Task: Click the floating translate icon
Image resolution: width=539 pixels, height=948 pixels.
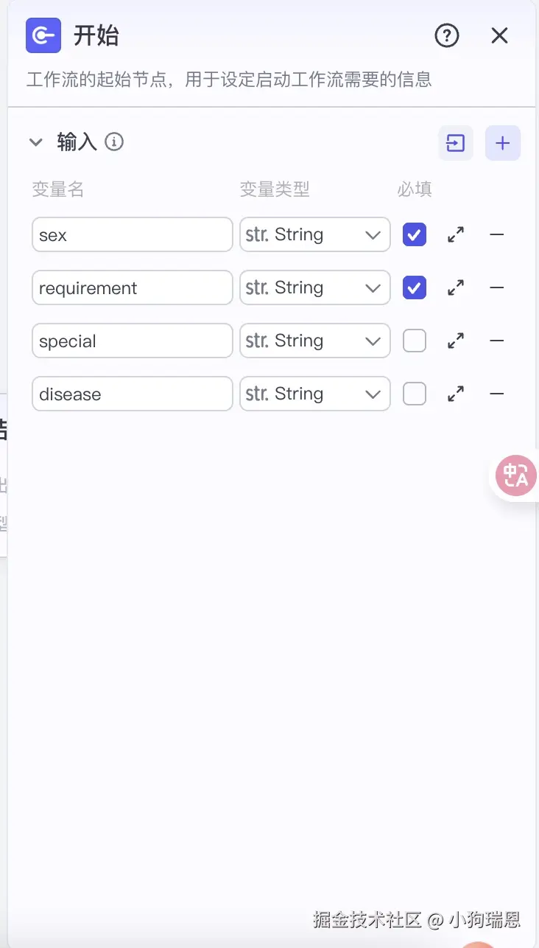Action: (x=516, y=475)
